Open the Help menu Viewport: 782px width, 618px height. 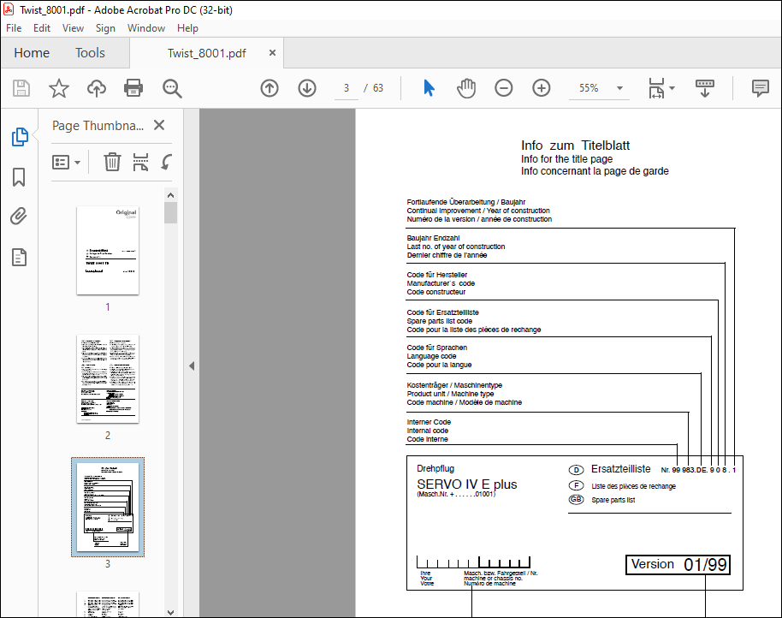tap(187, 28)
